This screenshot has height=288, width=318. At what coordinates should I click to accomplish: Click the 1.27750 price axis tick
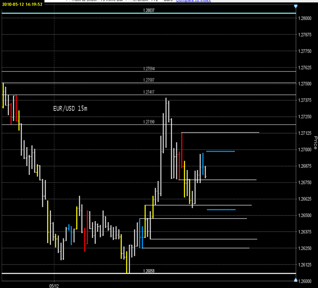pyautogui.click(x=305, y=51)
